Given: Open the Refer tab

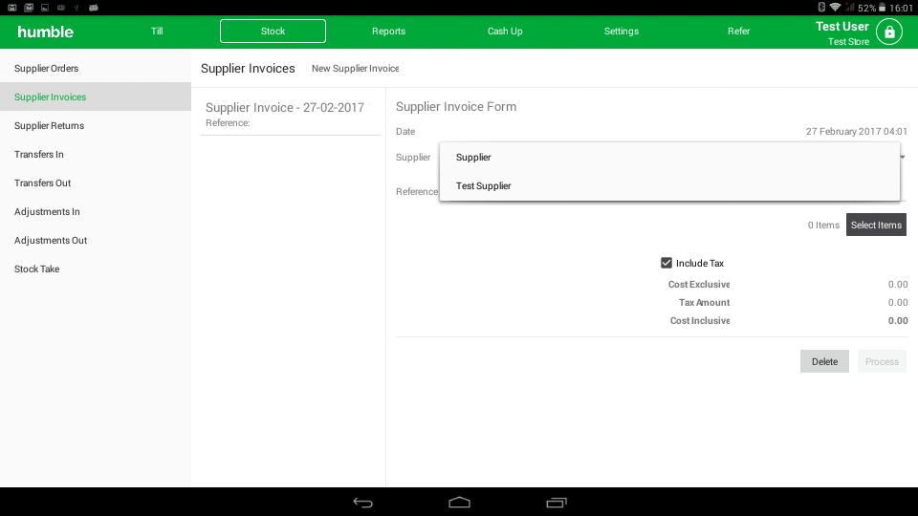Looking at the screenshot, I should (738, 31).
